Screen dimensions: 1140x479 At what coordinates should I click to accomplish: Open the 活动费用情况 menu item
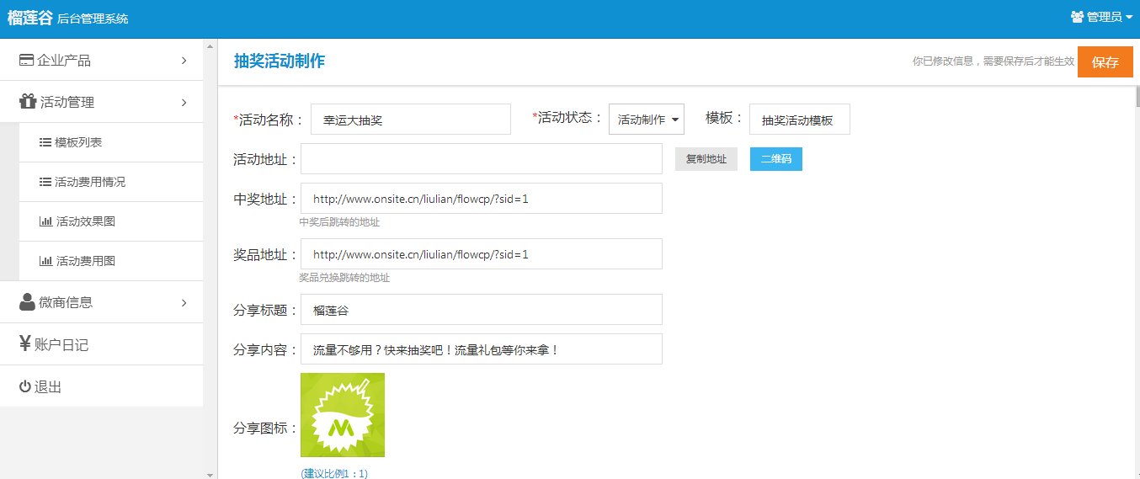pyautogui.click(x=89, y=182)
